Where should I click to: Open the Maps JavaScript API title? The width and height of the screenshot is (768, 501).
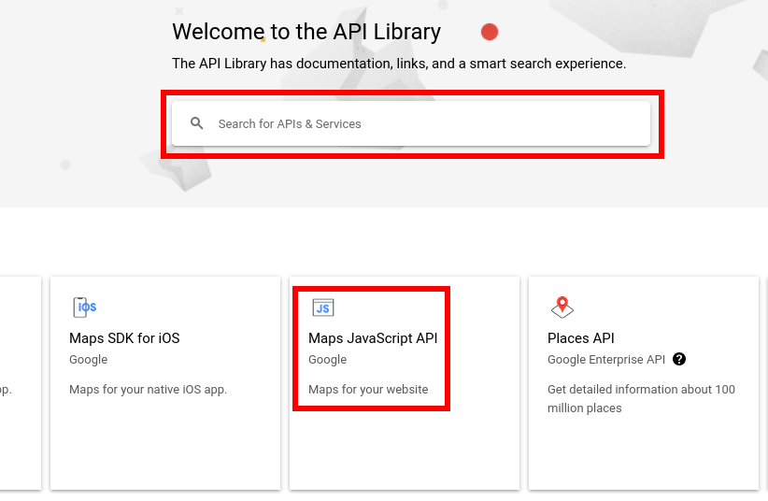pyautogui.click(x=373, y=338)
